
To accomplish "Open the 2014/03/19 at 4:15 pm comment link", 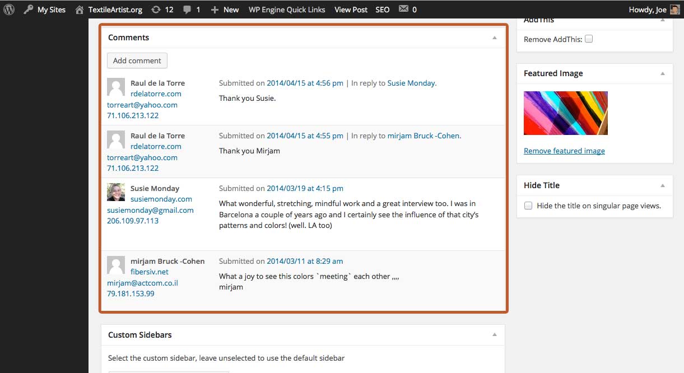I will (305, 188).
